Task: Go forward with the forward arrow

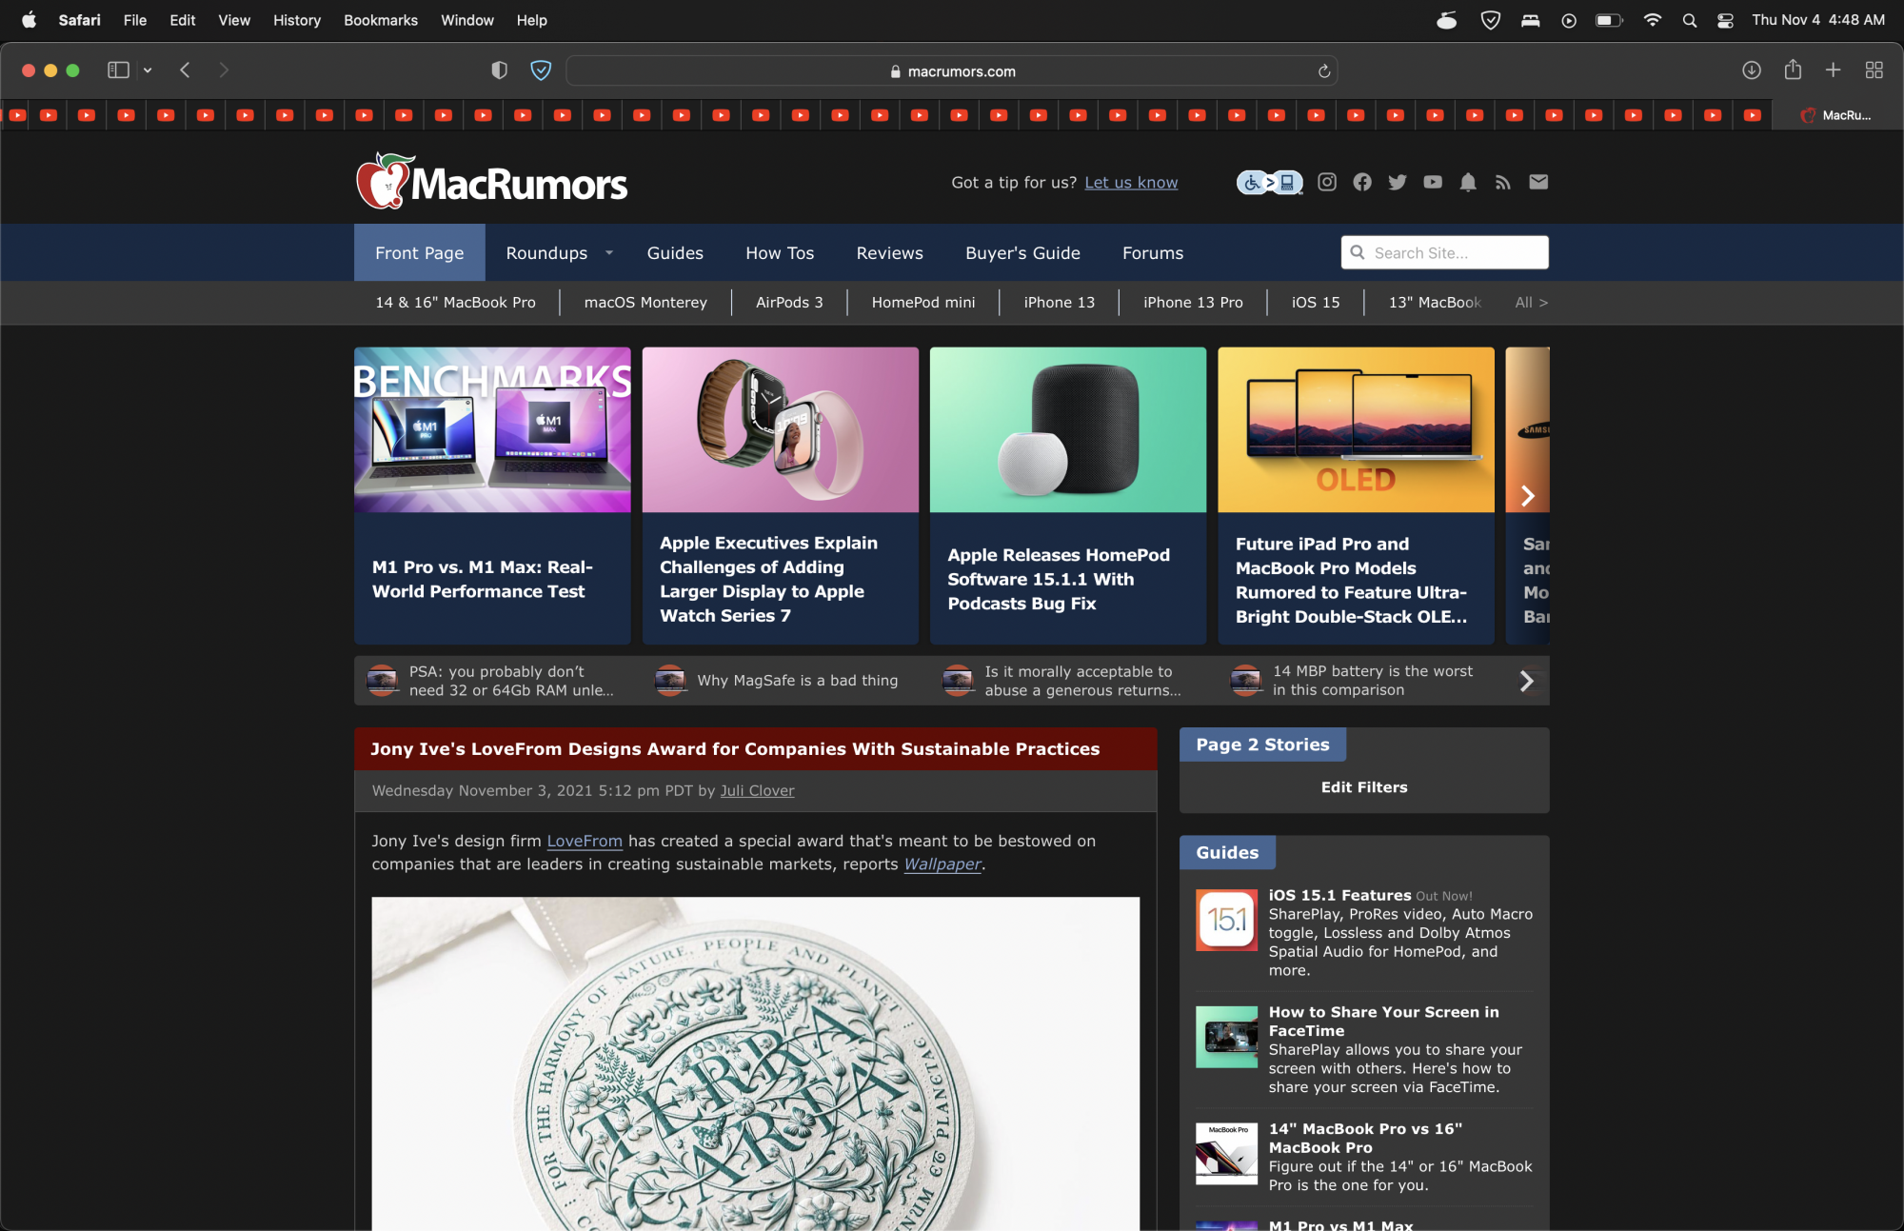Action: [224, 70]
